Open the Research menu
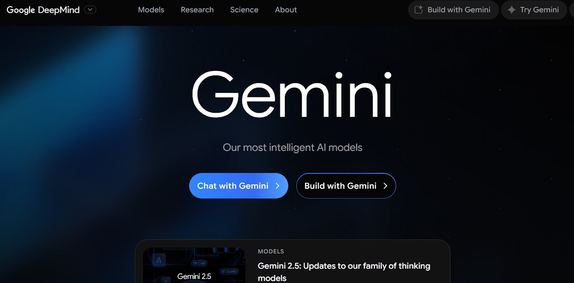Screen dimensions: 574x283 click(x=197, y=10)
